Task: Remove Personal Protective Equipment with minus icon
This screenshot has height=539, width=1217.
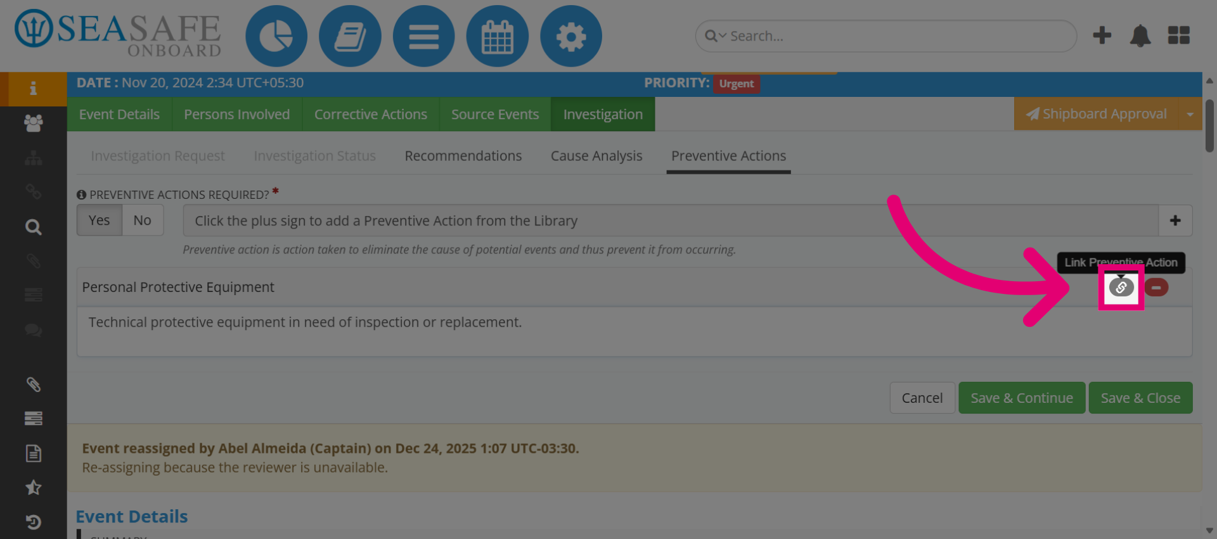Action: pyautogui.click(x=1156, y=288)
